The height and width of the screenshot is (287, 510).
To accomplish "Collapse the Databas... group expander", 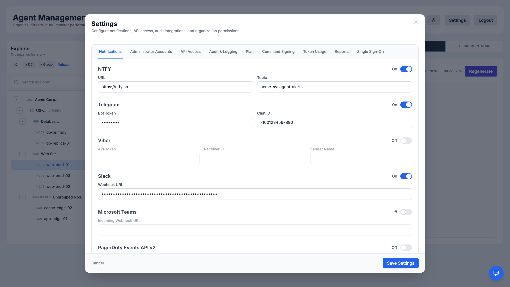I will pos(23,121).
